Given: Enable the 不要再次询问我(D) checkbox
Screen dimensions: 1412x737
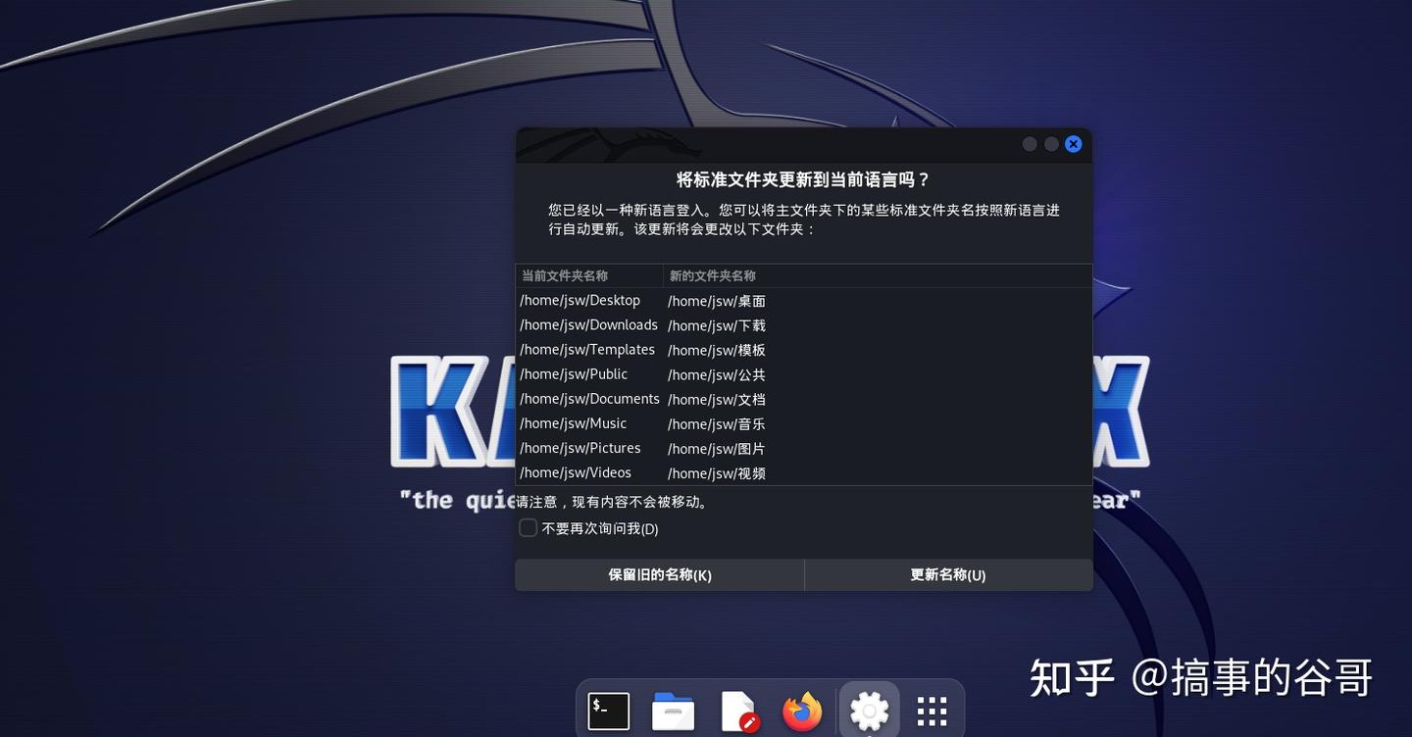Looking at the screenshot, I should (x=528, y=527).
